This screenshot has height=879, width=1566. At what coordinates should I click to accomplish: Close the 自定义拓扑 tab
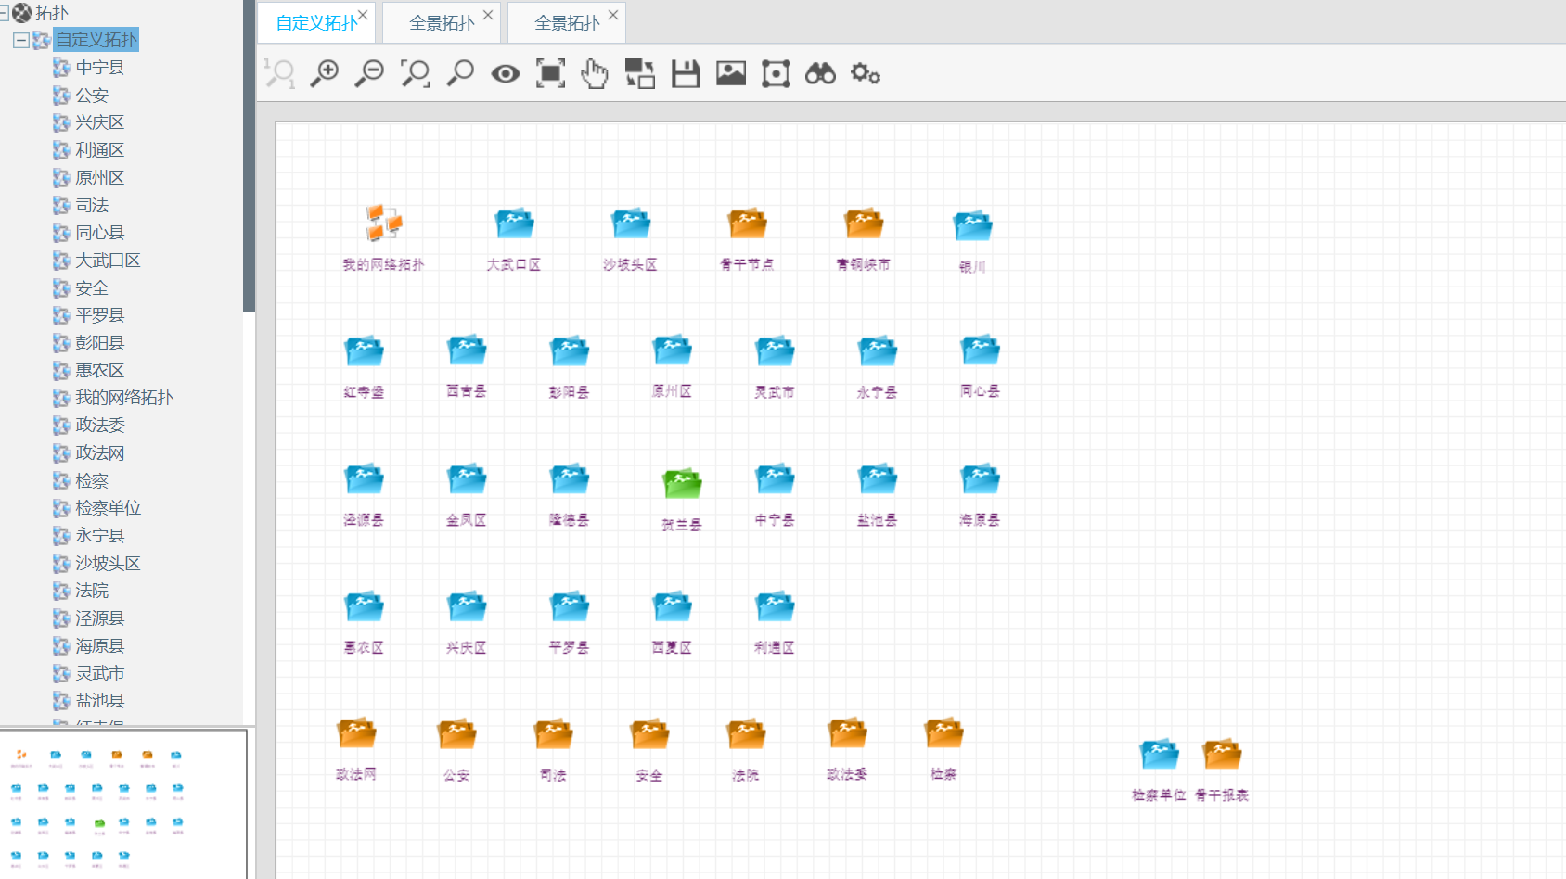pyautogui.click(x=363, y=15)
